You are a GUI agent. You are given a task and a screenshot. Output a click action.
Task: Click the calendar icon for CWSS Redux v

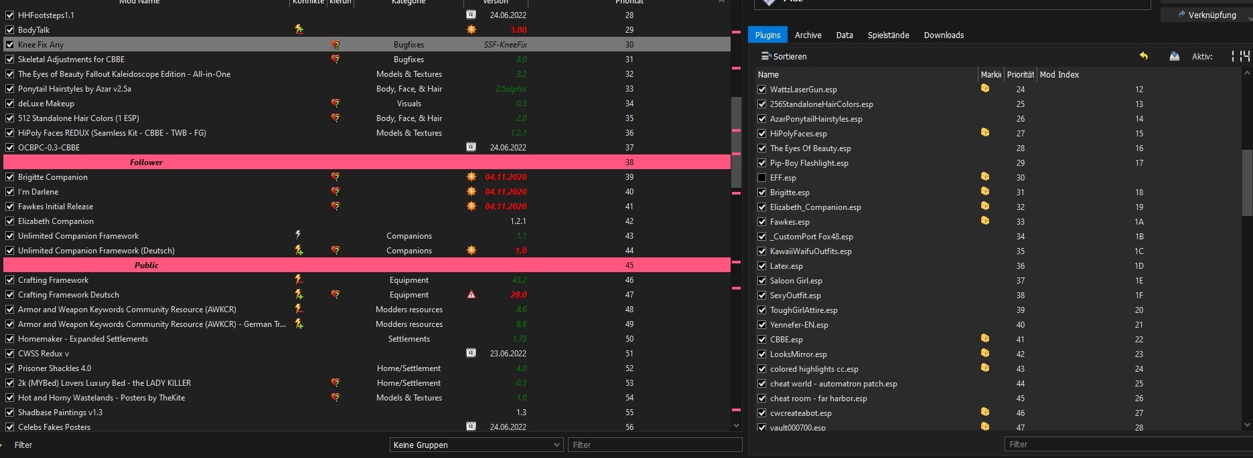[x=471, y=353]
